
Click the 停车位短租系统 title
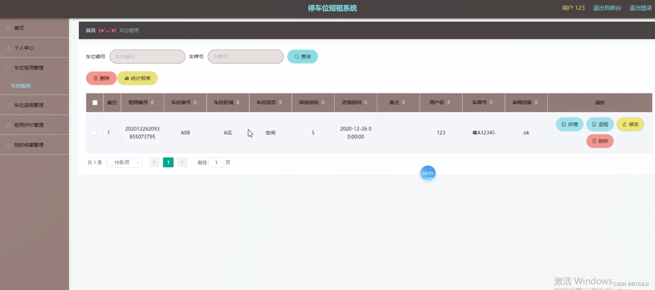point(333,8)
